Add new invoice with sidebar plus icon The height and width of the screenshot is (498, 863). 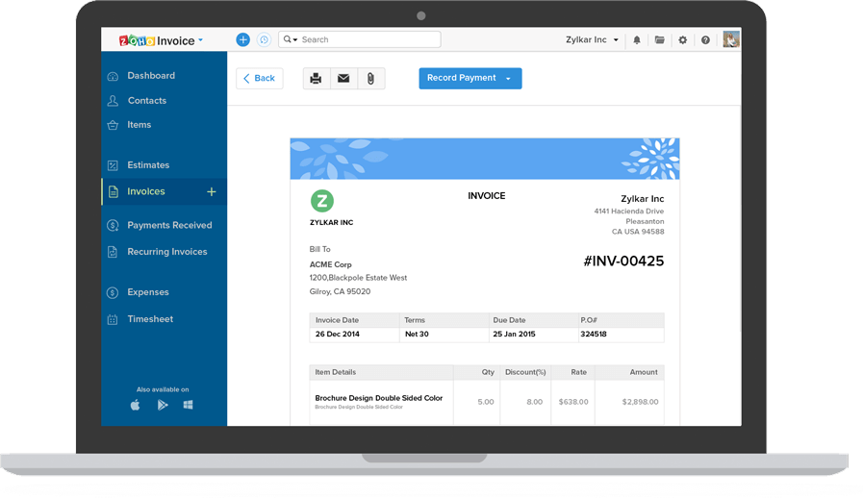(212, 191)
